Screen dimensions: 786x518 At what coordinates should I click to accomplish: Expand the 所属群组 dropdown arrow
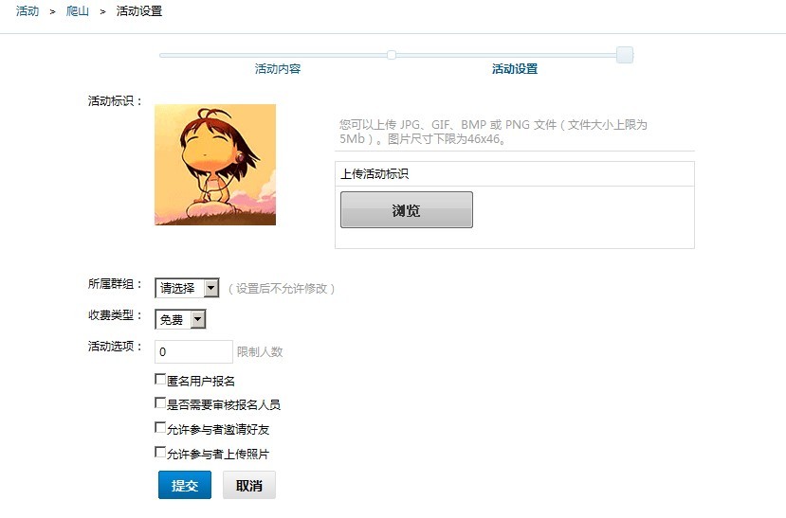pyautogui.click(x=211, y=288)
